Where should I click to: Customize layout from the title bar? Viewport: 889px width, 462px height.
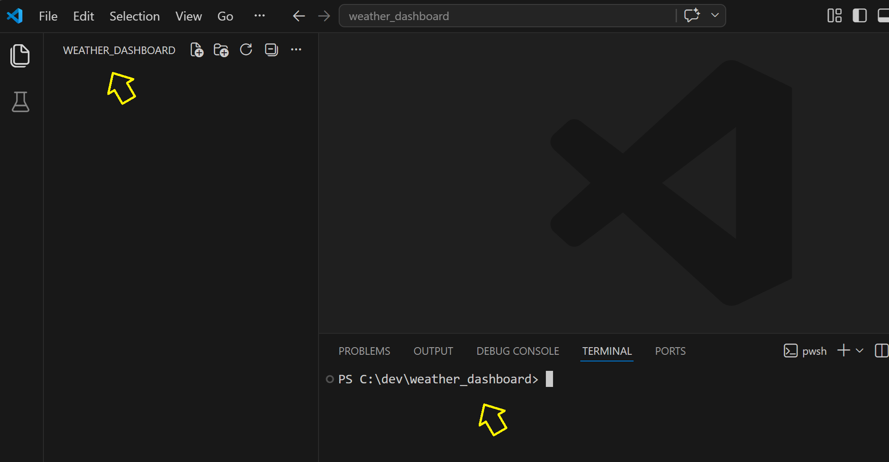click(834, 16)
